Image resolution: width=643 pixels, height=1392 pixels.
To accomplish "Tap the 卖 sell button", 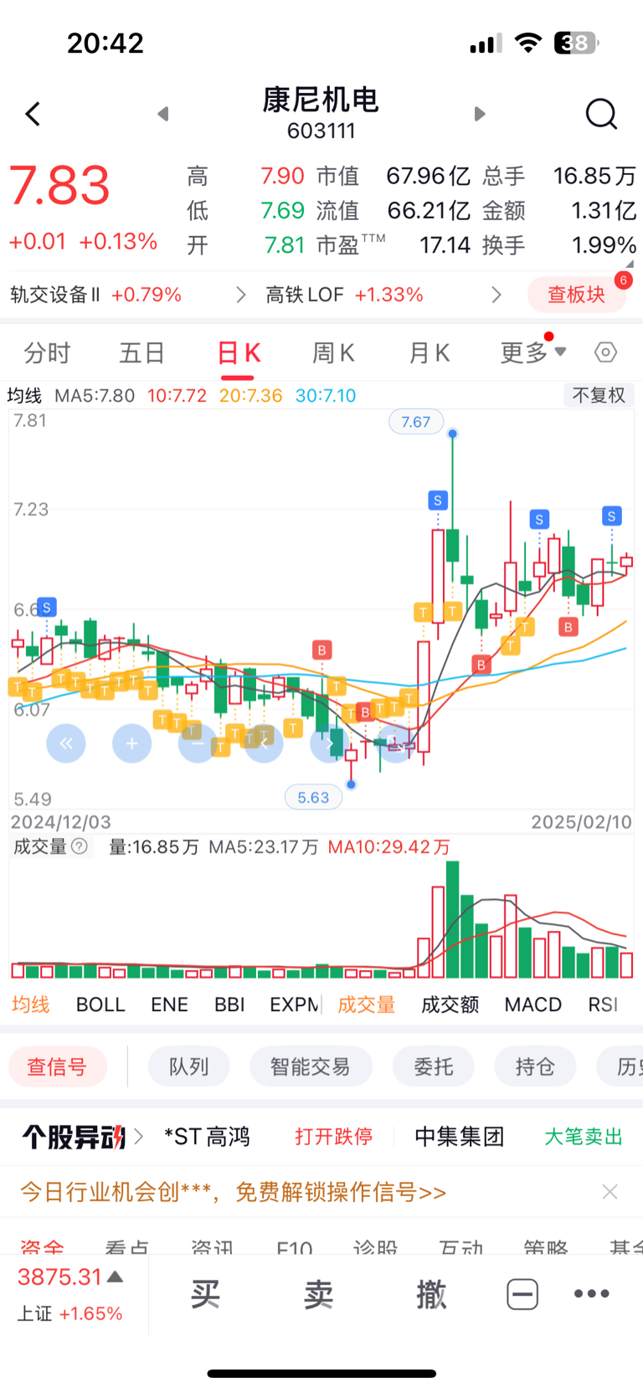I will point(318,1294).
